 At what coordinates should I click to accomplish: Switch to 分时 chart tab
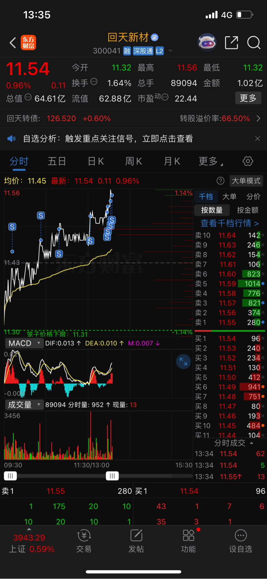(19, 161)
